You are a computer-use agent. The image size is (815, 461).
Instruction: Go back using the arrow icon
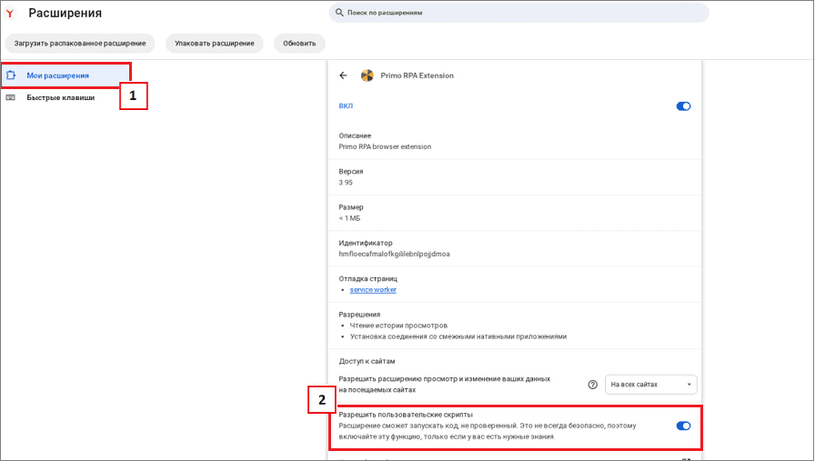343,75
